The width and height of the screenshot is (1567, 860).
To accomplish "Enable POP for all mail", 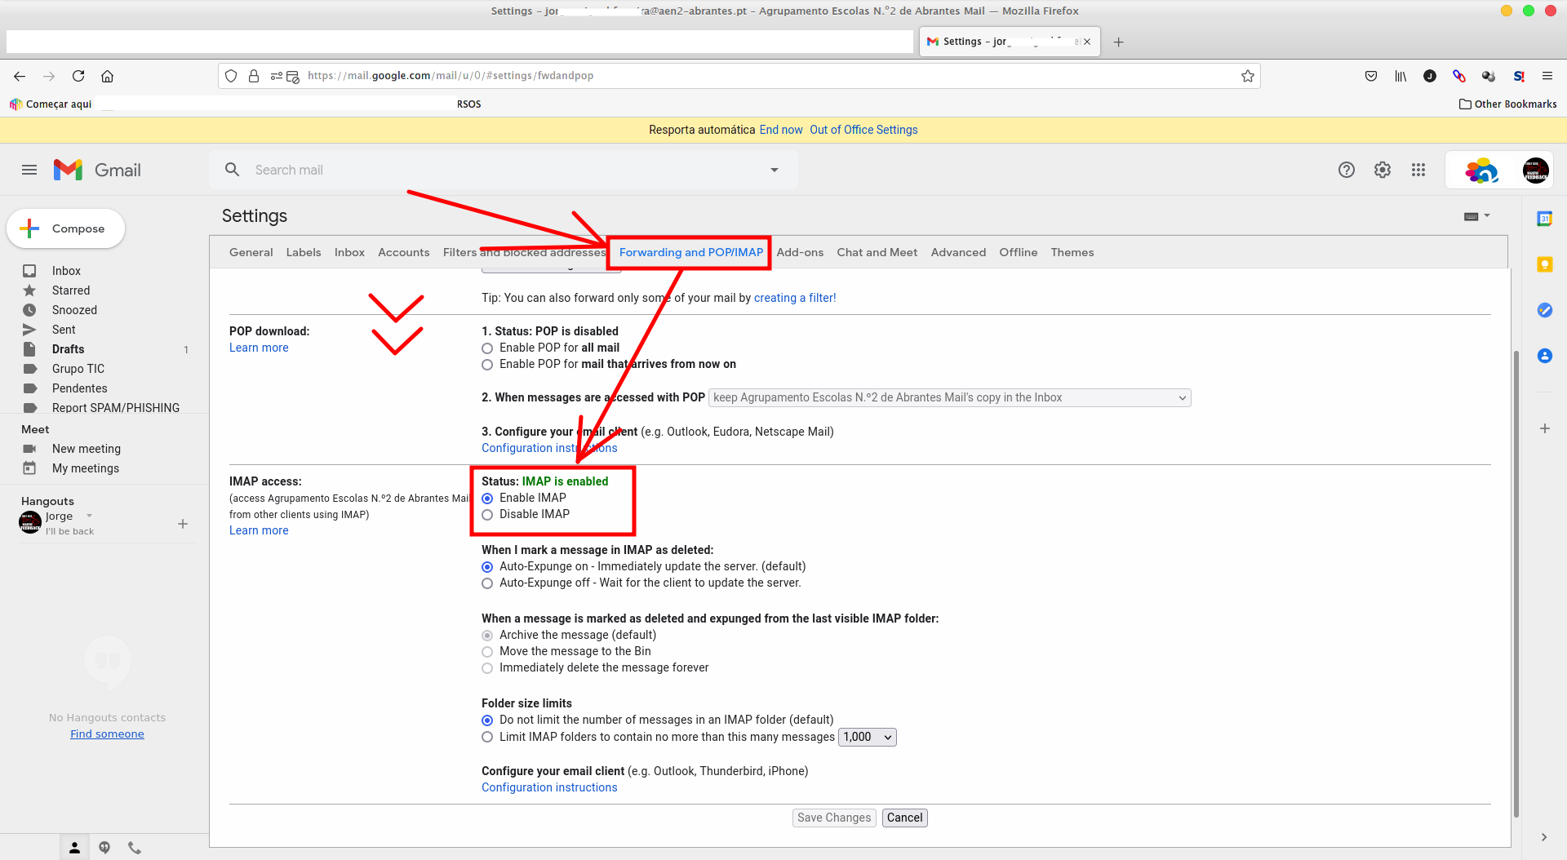I will click(x=487, y=348).
